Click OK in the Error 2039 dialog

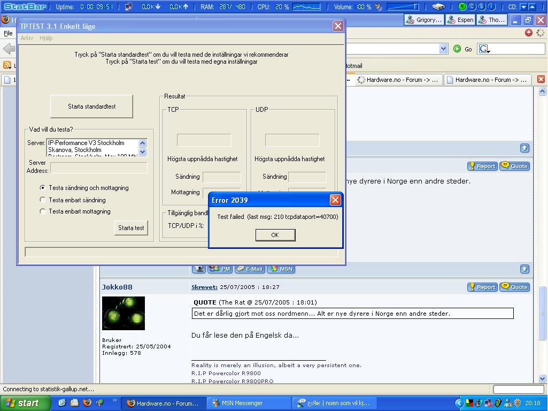point(275,235)
